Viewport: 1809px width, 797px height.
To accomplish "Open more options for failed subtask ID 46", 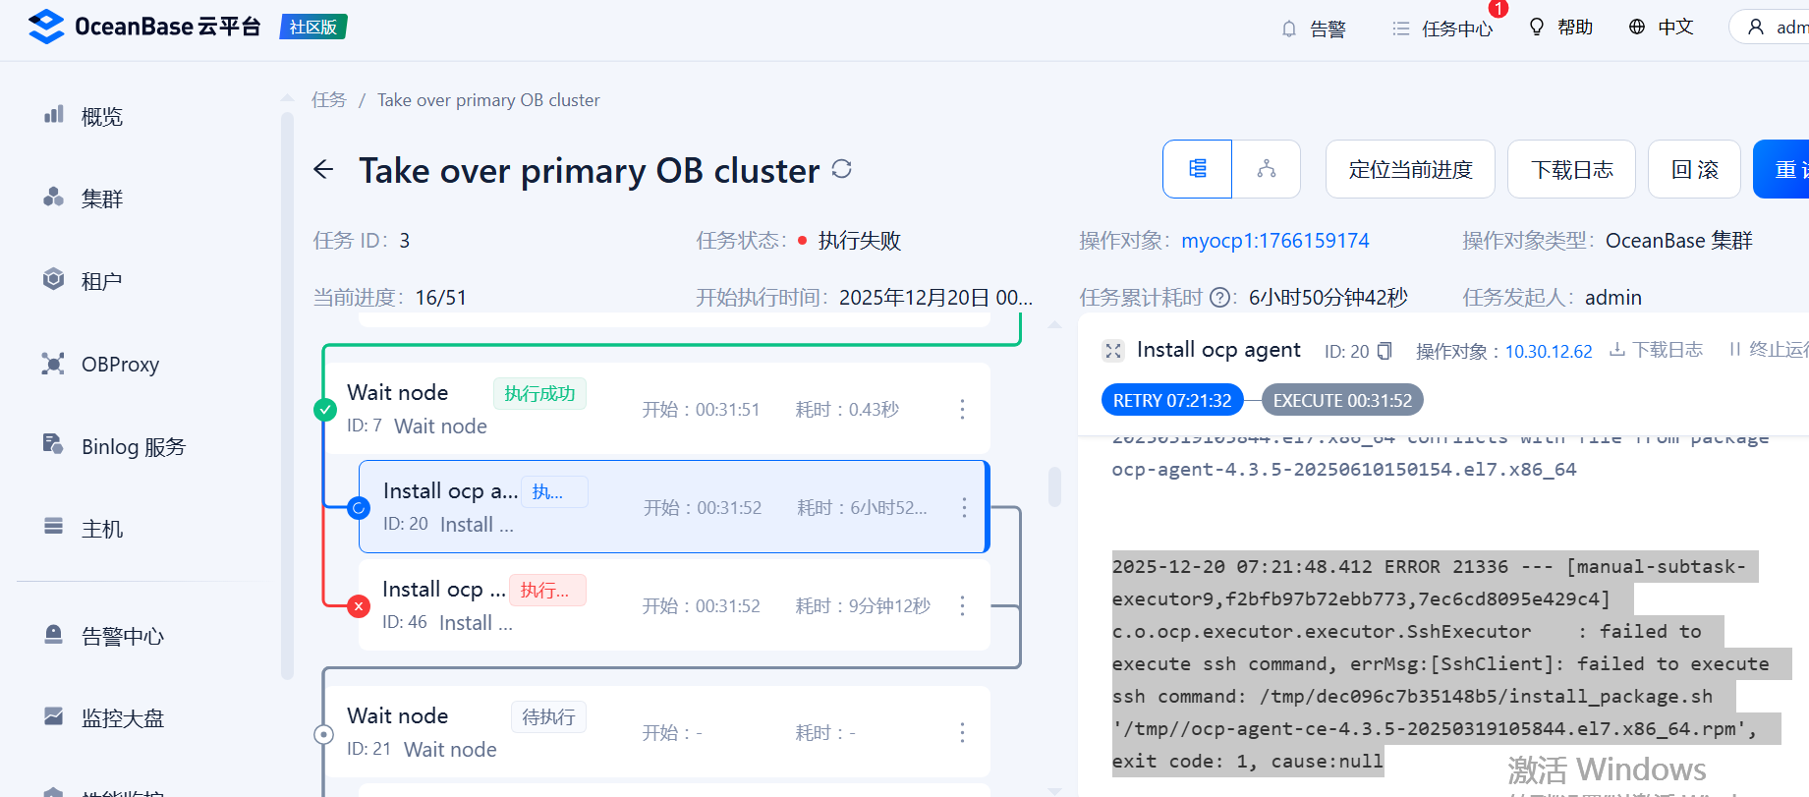I will (962, 605).
